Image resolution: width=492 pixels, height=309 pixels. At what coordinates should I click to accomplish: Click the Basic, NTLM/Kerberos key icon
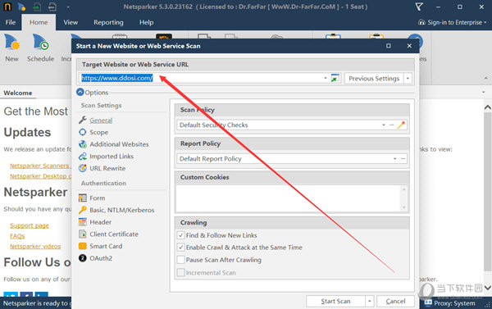pos(83,210)
